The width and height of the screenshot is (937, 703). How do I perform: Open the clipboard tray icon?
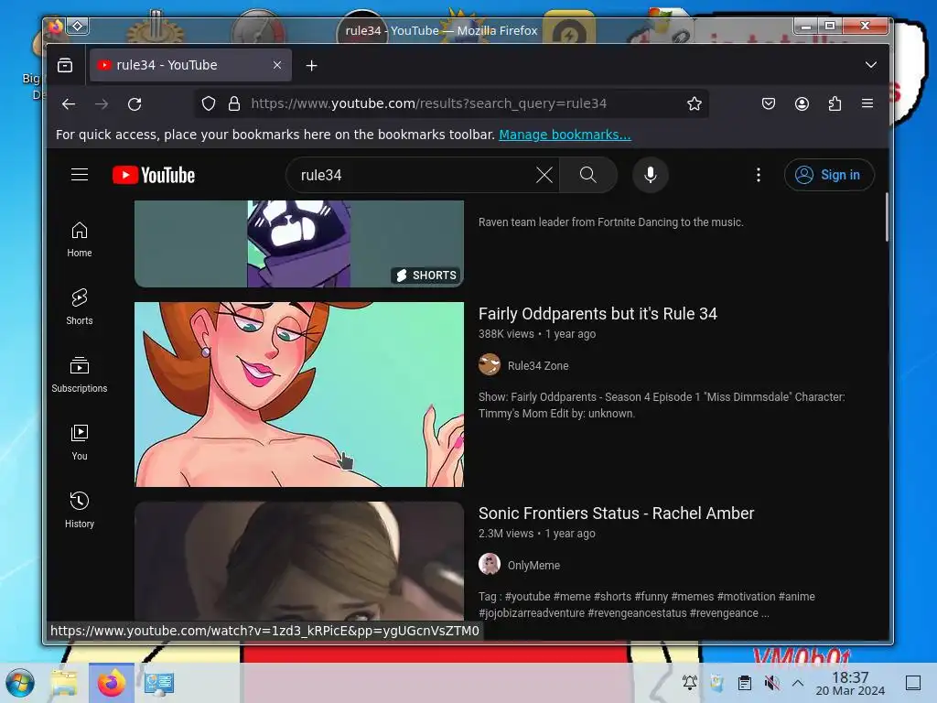[745, 683]
